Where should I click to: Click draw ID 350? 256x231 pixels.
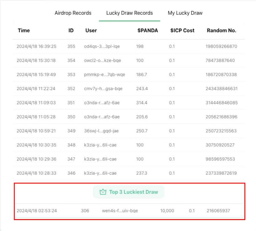pos(71,117)
